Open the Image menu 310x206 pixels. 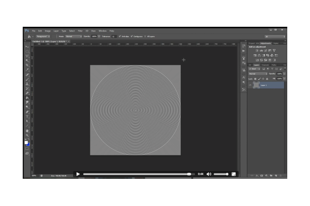(48, 31)
